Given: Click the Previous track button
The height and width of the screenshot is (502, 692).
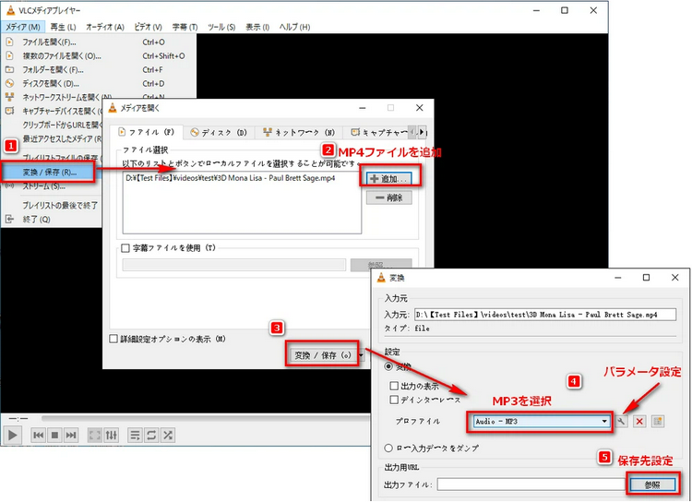Looking at the screenshot, I should pyautogui.click(x=39, y=436).
